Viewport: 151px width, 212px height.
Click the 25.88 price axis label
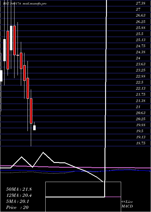point(140,28)
